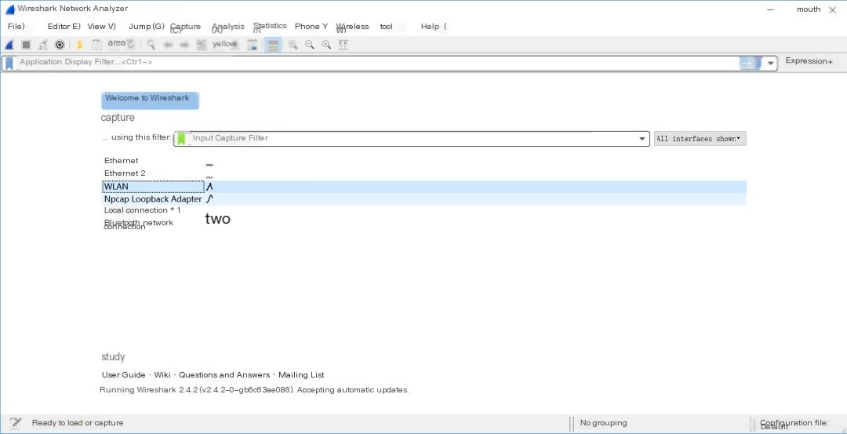The height and width of the screenshot is (434, 847).
Task: Click the zoom in magnifier icon
Action: pos(293,45)
